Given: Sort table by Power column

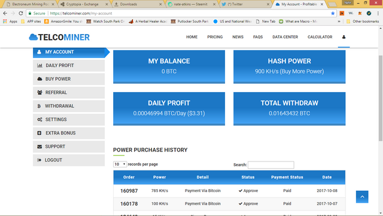Looking at the screenshot, I should click(x=160, y=177).
